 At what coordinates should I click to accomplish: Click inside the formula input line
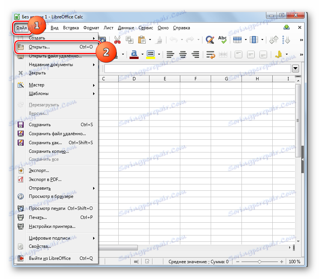click(x=198, y=69)
